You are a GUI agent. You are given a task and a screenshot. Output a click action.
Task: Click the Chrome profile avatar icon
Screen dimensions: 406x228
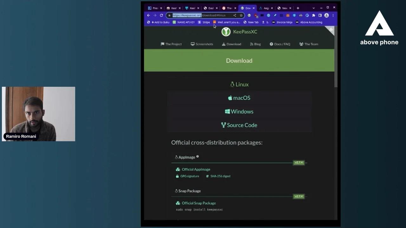click(x=326, y=15)
